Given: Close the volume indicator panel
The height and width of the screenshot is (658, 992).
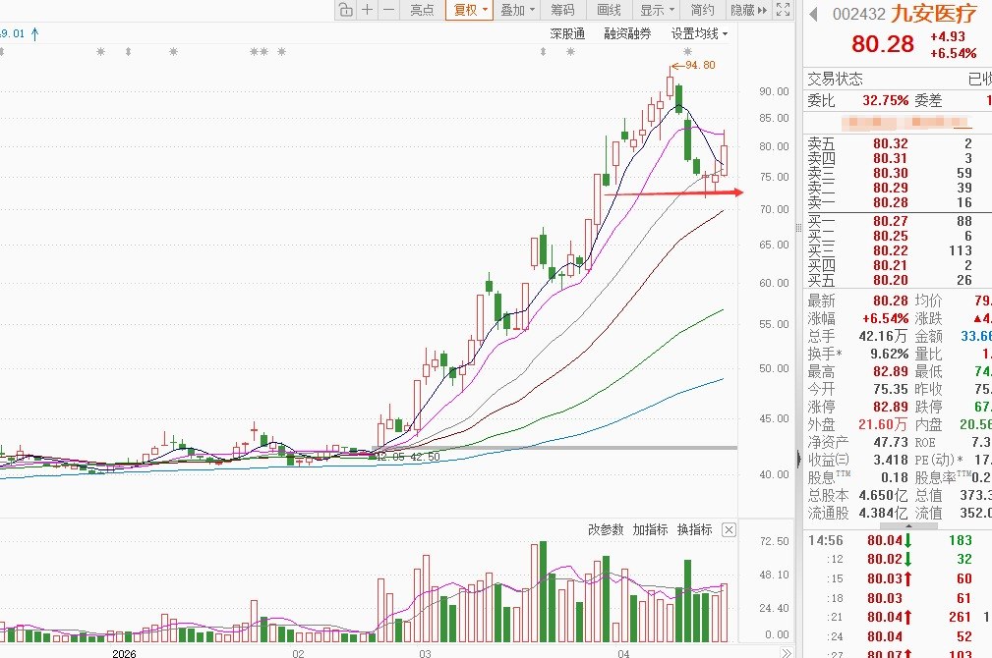Looking at the screenshot, I should click(x=729, y=529).
